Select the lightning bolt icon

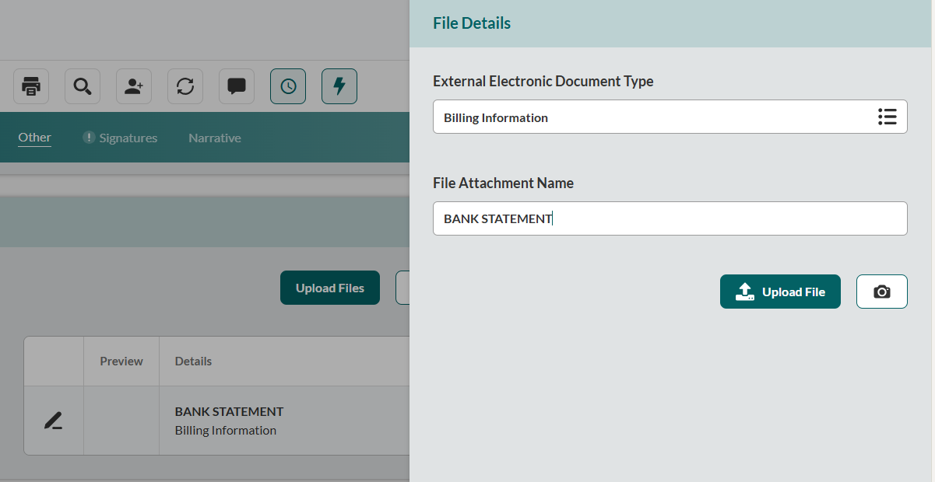coord(339,86)
